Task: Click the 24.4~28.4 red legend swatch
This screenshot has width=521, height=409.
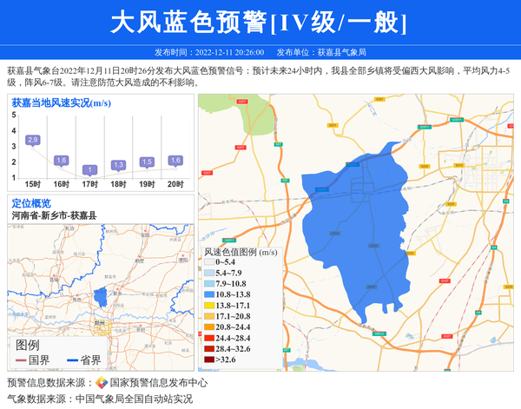Action: (209, 338)
